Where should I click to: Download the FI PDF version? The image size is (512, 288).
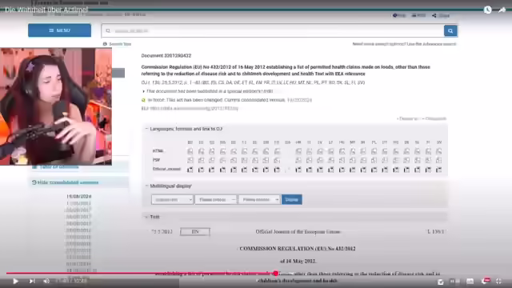tap(428, 160)
